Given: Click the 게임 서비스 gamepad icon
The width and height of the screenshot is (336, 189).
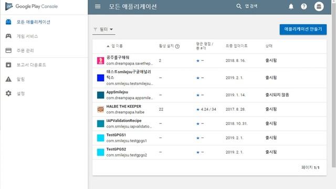Looking at the screenshot, I should pyautogui.click(x=8, y=36).
